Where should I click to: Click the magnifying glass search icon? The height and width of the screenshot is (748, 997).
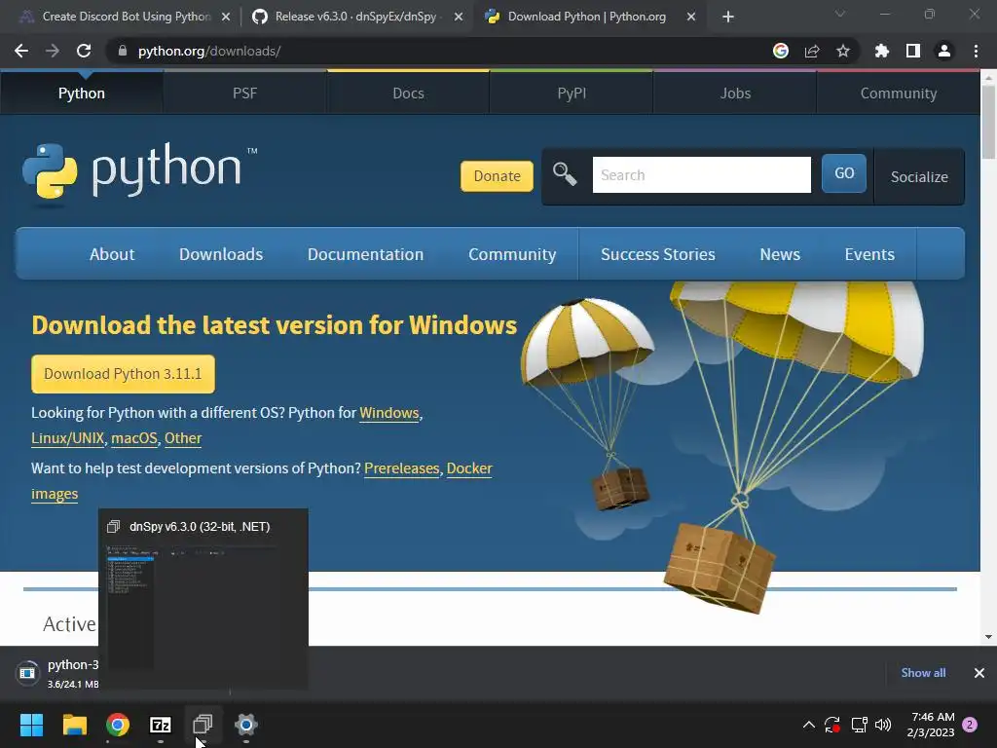pyautogui.click(x=565, y=174)
